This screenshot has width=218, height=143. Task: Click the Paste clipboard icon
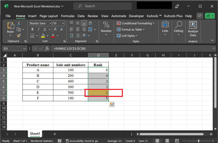(x=11, y=26)
